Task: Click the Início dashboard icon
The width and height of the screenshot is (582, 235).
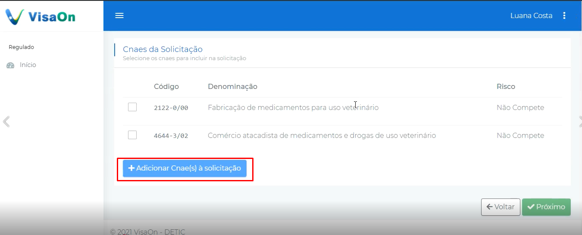Action: pos(10,65)
